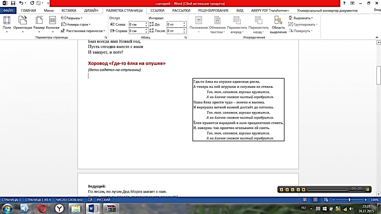Switch to Print Layout view
The width and height of the screenshot is (381, 214).
(x=316, y=200)
